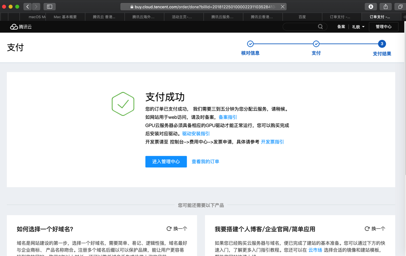
Task: Click 我要搭建个人博客/企业官网/简单应用 heading
Action: point(265,229)
